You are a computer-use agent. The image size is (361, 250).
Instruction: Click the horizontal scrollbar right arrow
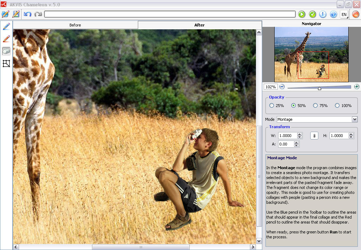click(x=253, y=247)
